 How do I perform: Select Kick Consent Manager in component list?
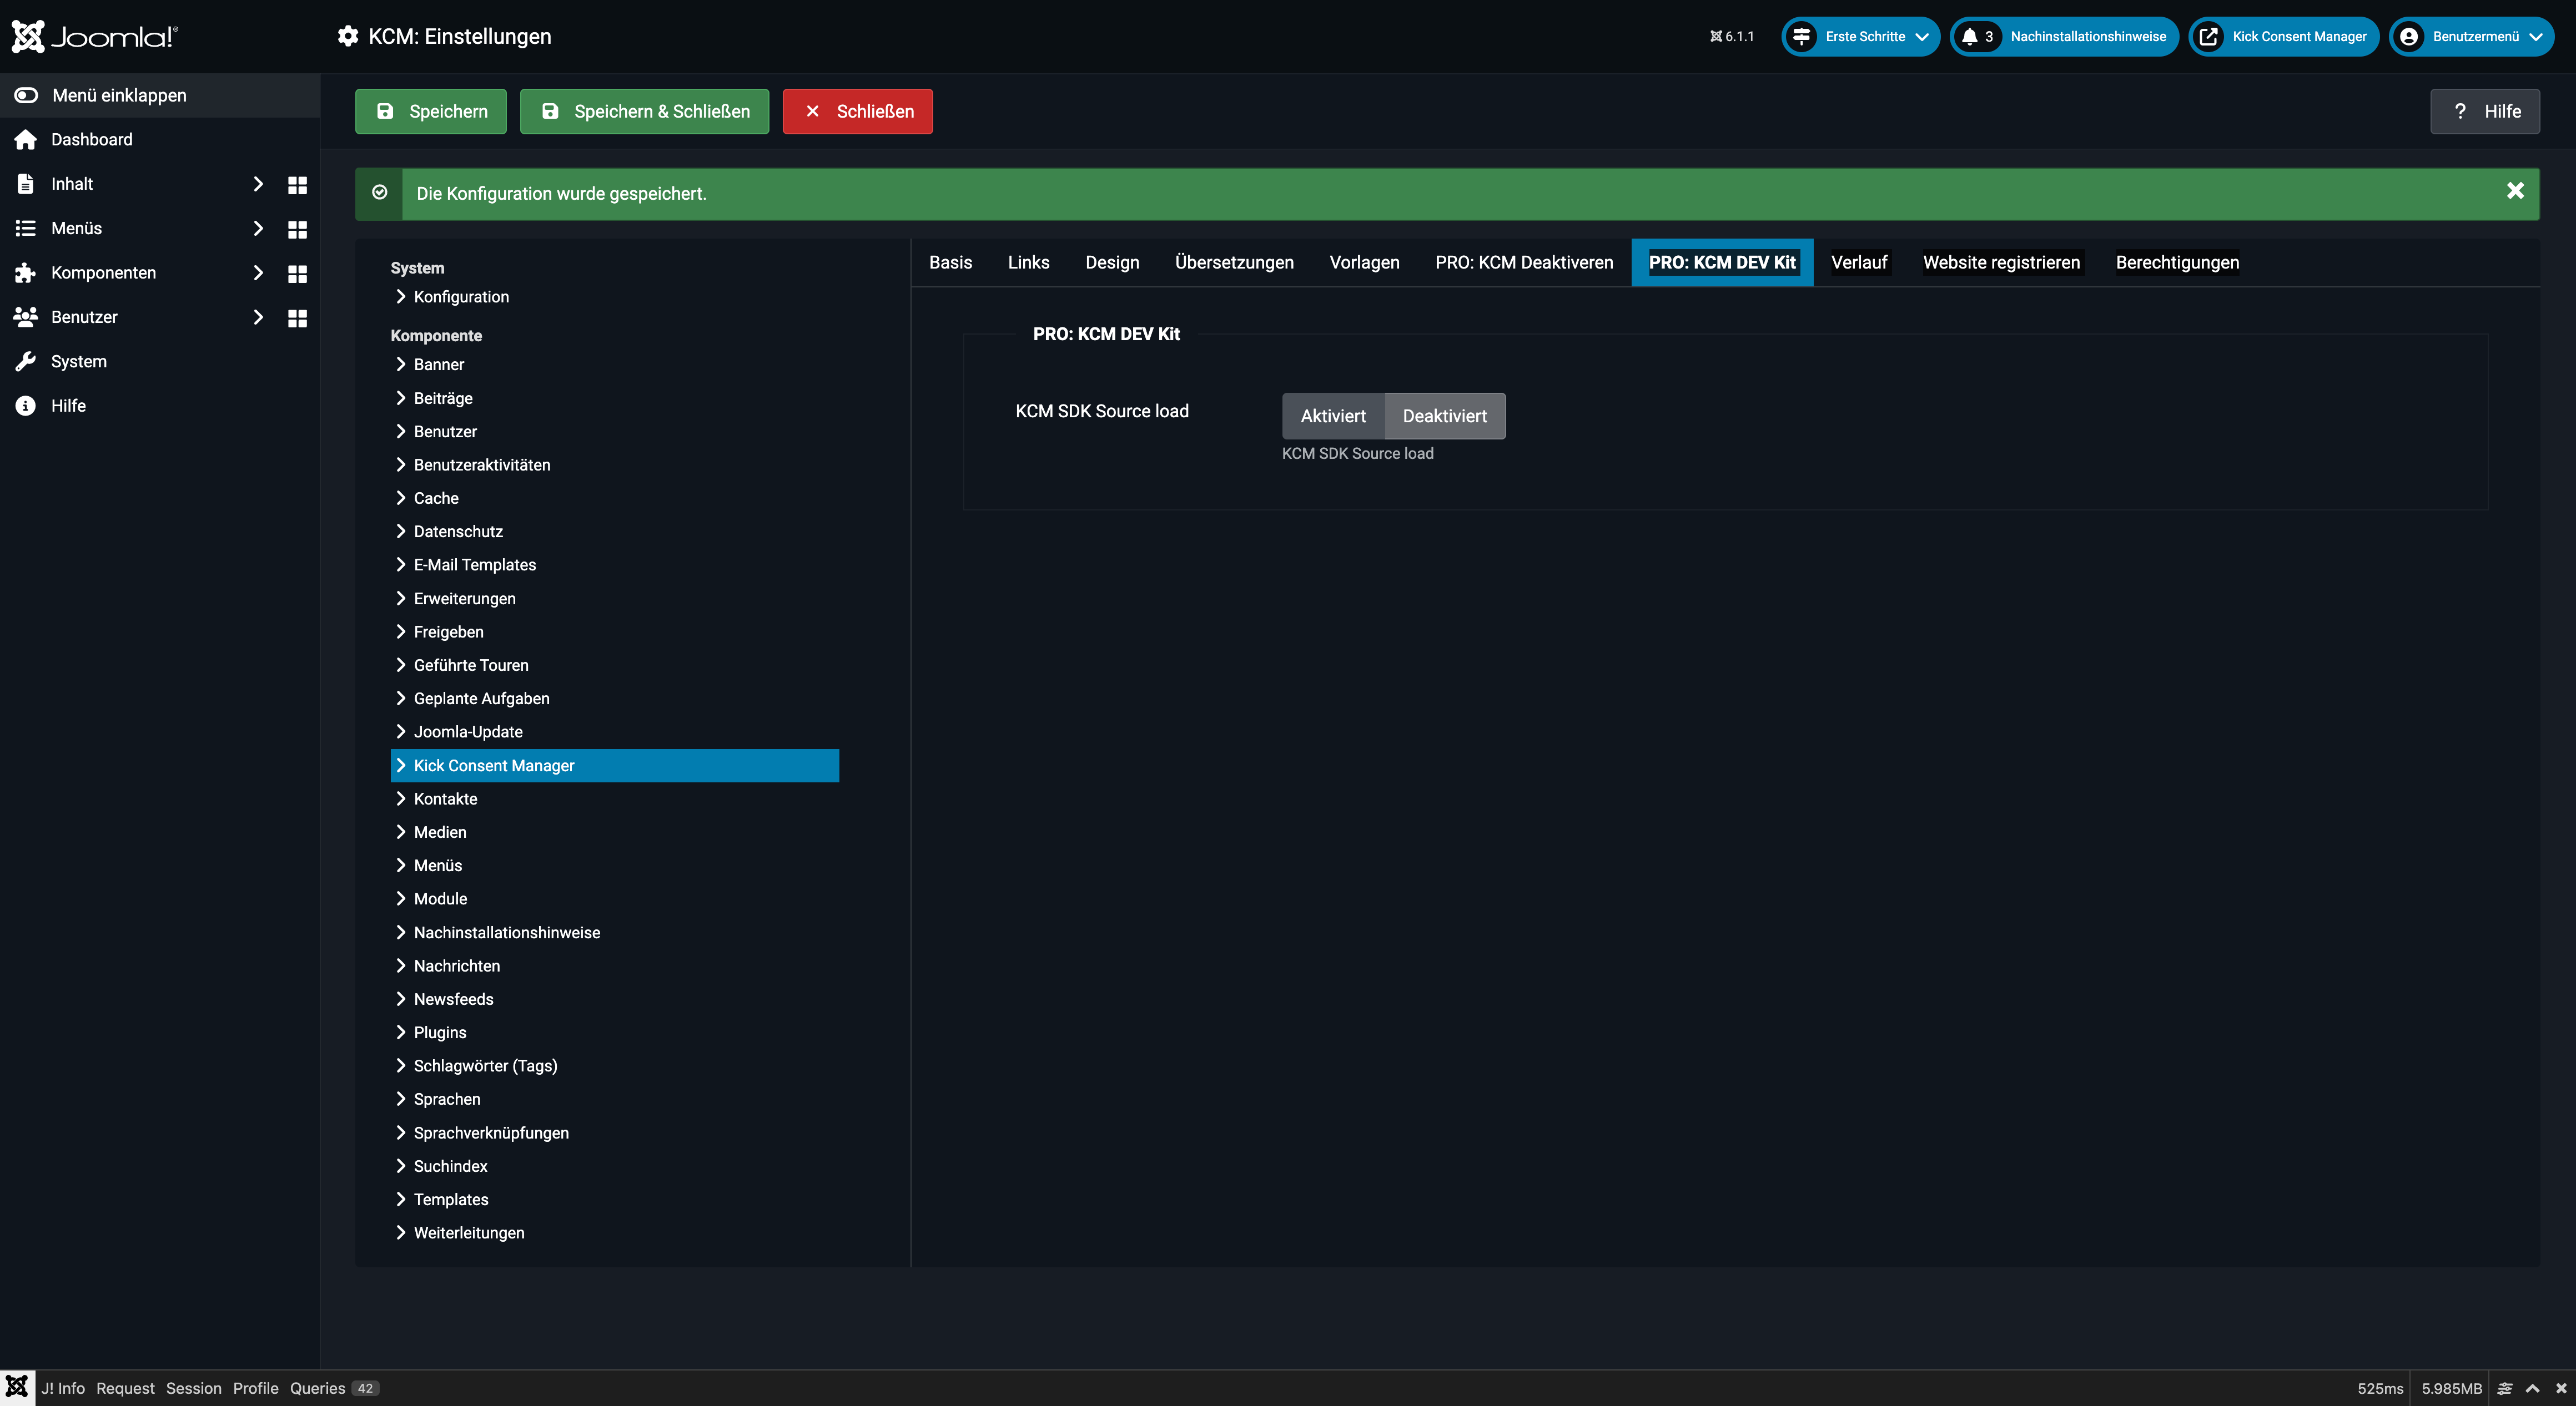point(615,766)
